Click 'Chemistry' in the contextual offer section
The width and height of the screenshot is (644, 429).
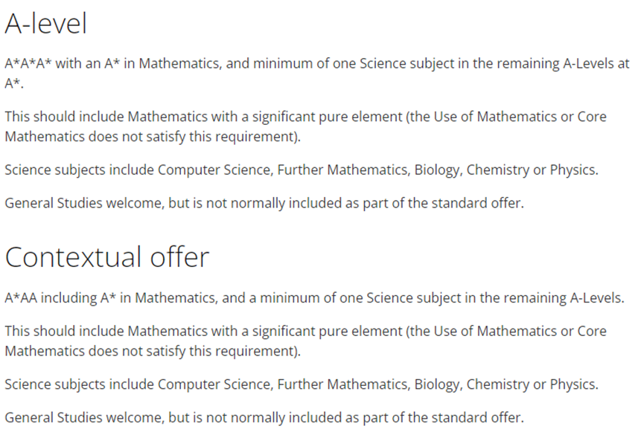point(498,384)
